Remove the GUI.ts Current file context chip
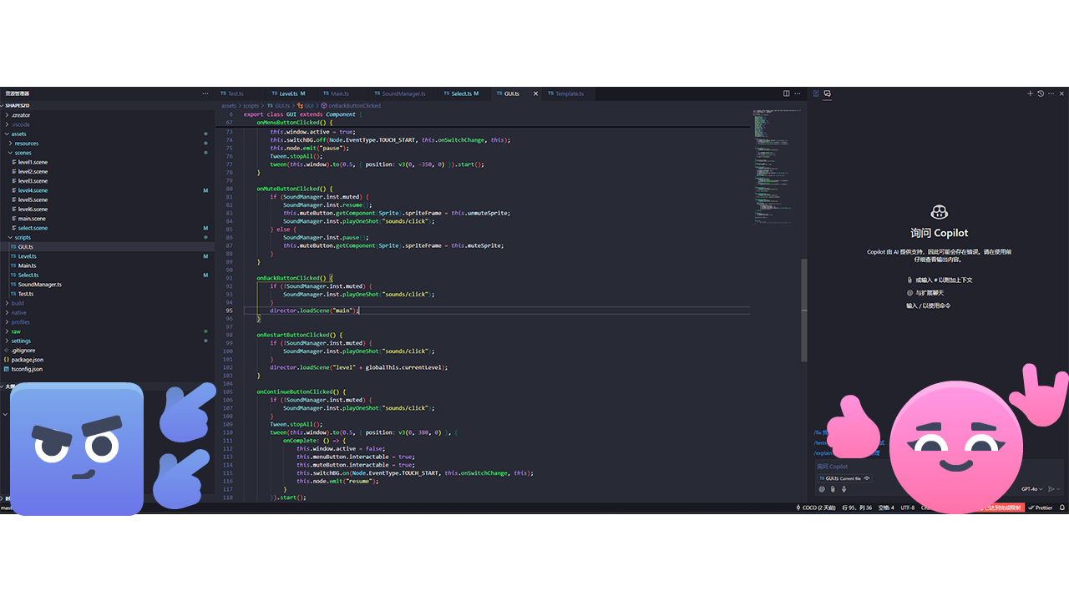 [867, 478]
